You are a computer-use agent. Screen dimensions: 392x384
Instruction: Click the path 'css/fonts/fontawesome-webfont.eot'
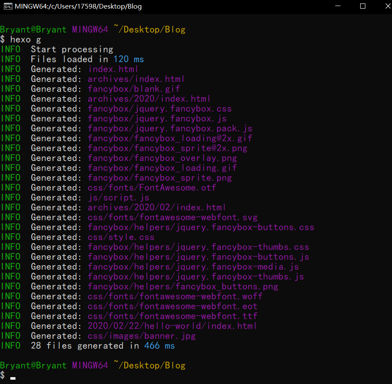(172, 306)
